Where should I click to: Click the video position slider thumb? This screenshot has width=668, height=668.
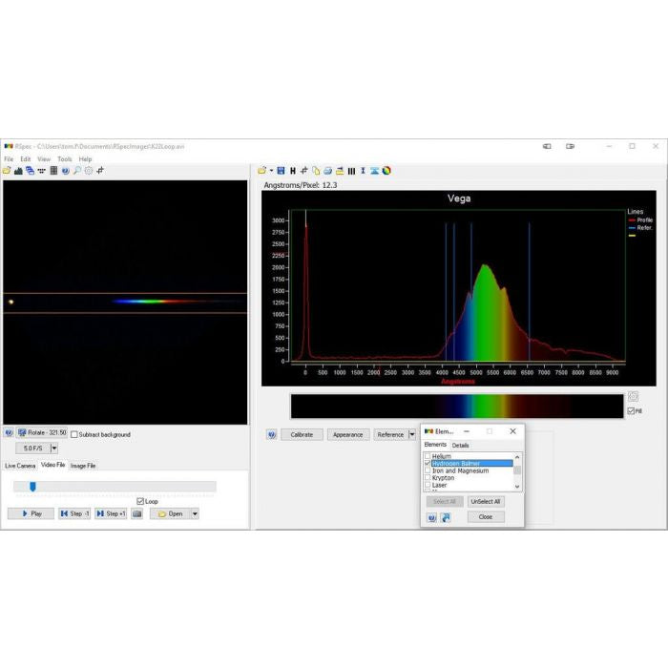pyautogui.click(x=32, y=486)
